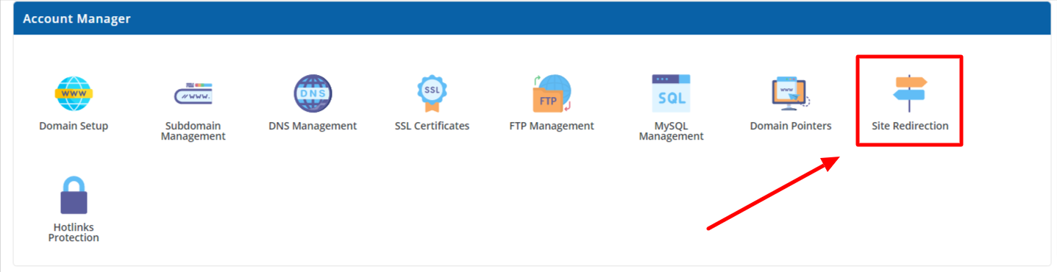Click the Site Redirection label

click(910, 126)
